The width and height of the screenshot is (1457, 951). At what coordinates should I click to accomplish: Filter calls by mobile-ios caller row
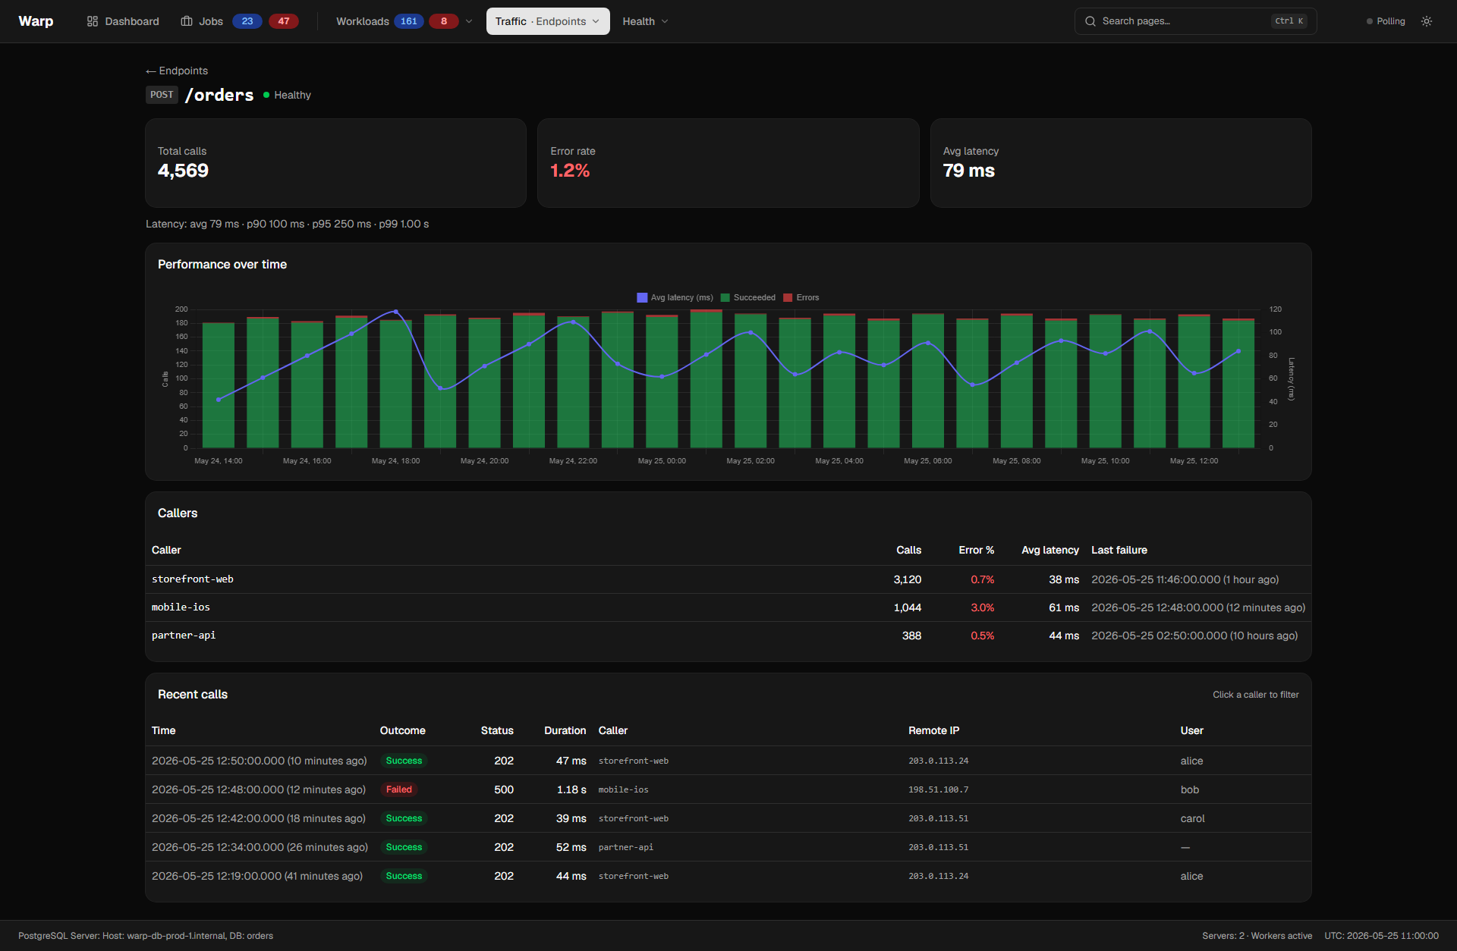[728, 607]
